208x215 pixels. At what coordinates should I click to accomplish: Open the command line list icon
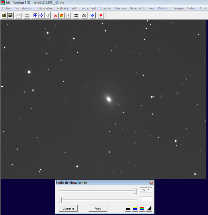coord(76,15)
